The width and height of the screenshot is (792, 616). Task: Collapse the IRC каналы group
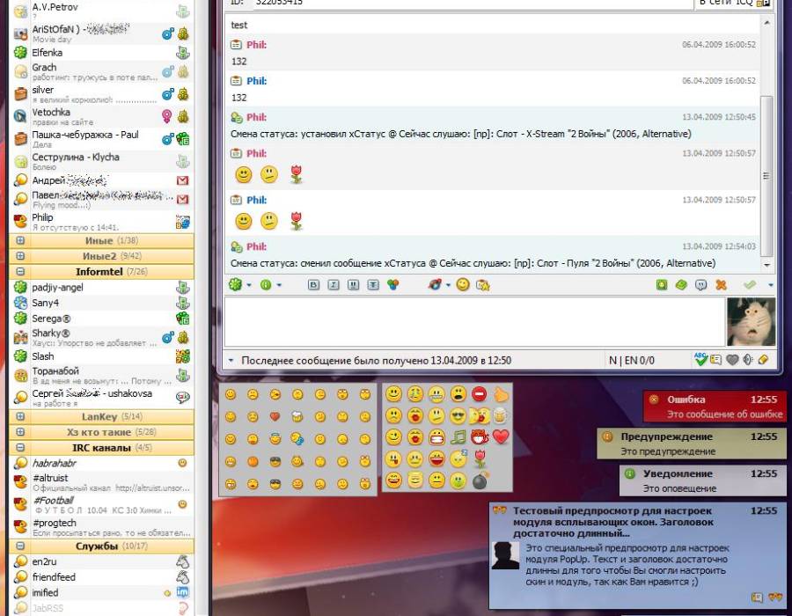[20, 447]
